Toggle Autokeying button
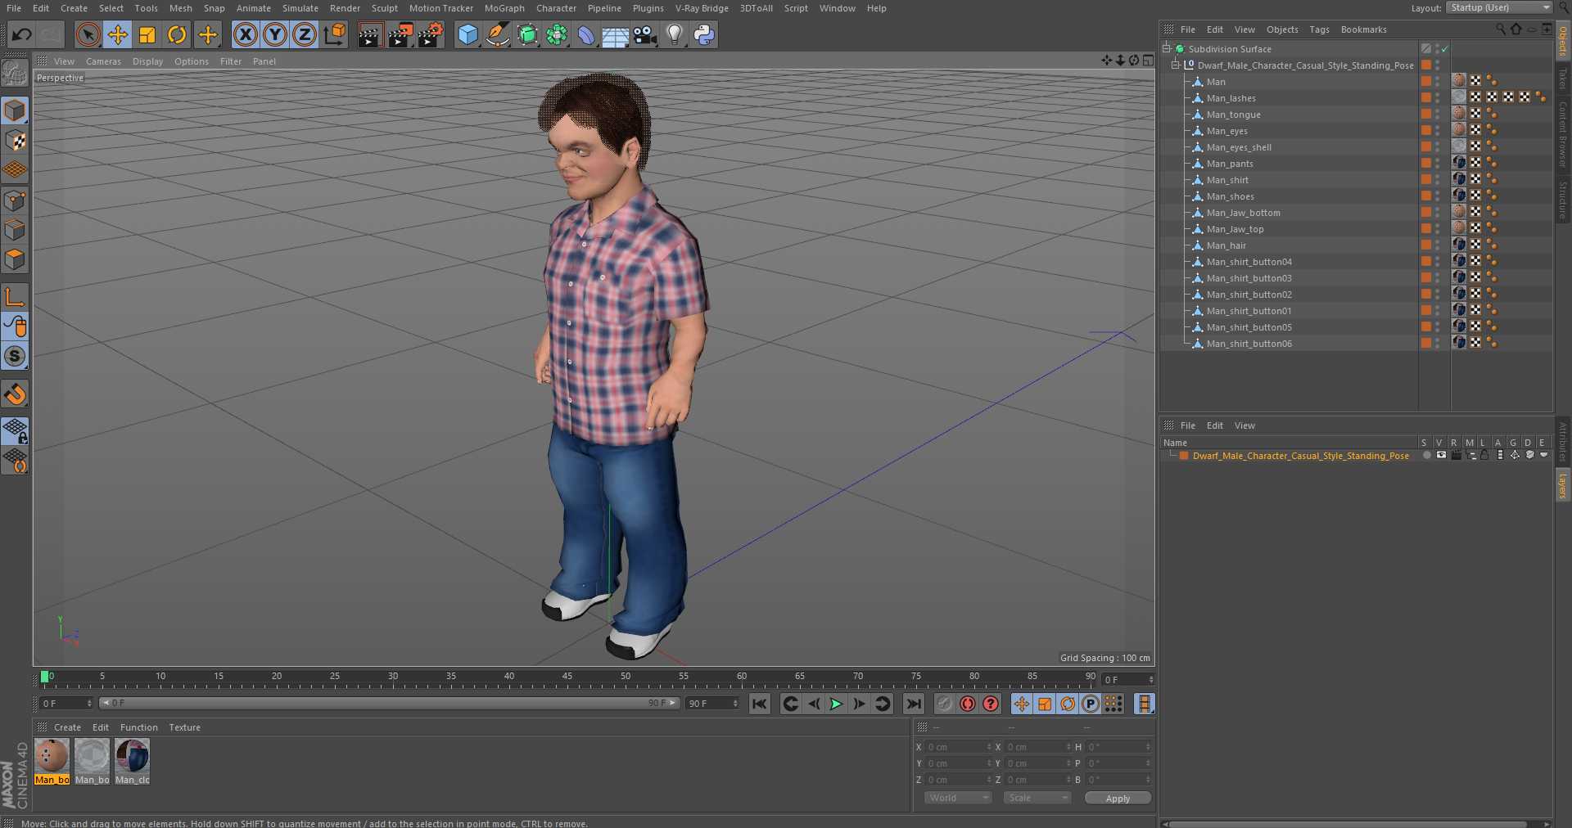The height and width of the screenshot is (828, 1572). tap(968, 704)
